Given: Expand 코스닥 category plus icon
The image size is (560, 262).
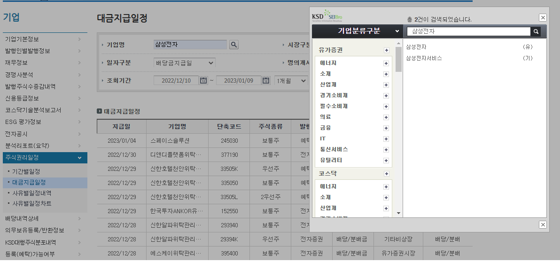Looking at the screenshot, I should [x=387, y=174].
